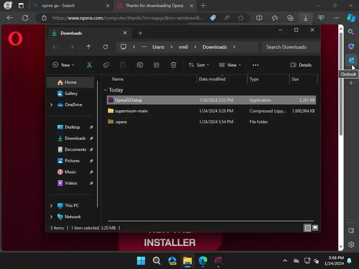Click the address bar ellipsis before Users
The width and height of the screenshot is (359, 269).
(x=144, y=47)
